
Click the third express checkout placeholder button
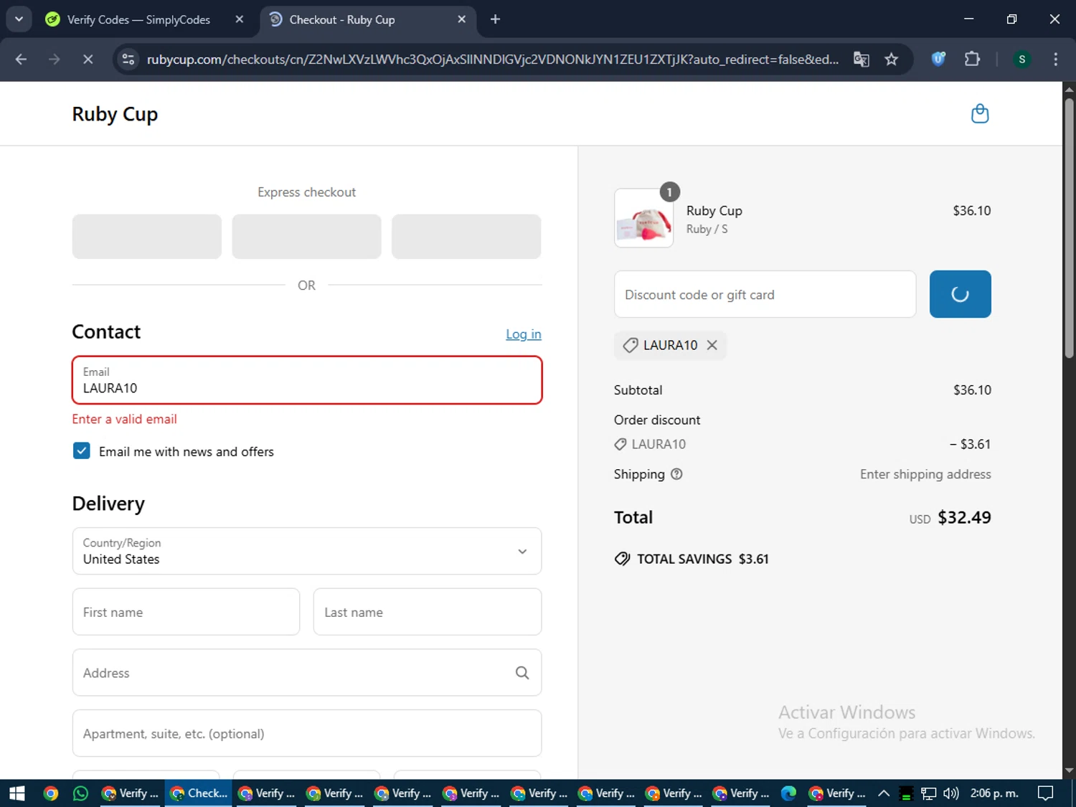(x=466, y=237)
